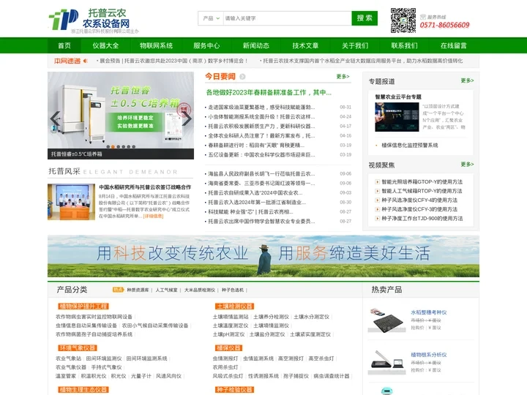Open news 小虫体智能测报系统全面升级
This screenshot has width=527, height=395.
[x=261, y=117]
